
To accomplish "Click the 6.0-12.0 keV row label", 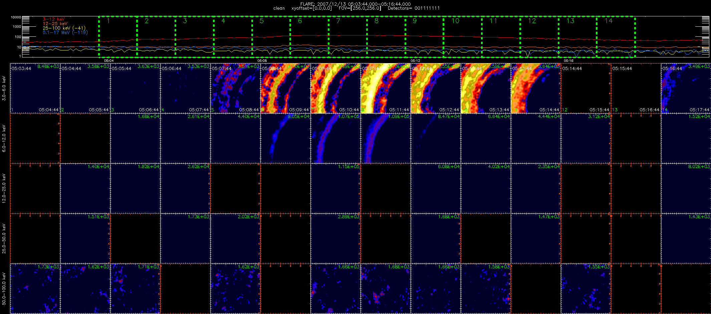I will [x=4, y=139].
